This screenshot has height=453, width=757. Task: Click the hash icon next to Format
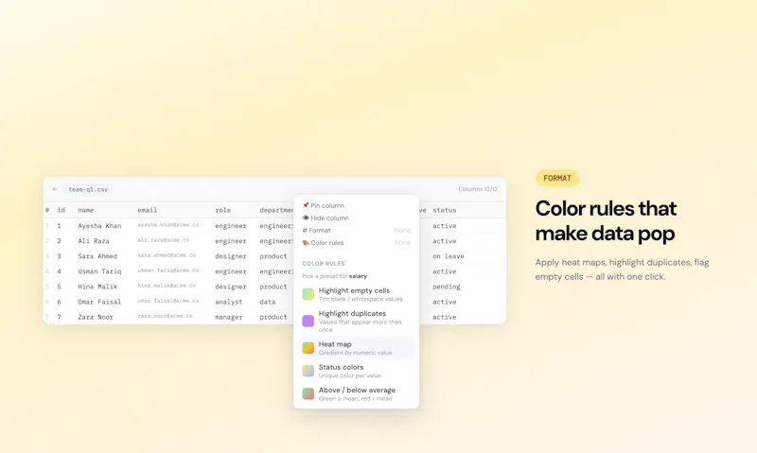coord(305,230)
